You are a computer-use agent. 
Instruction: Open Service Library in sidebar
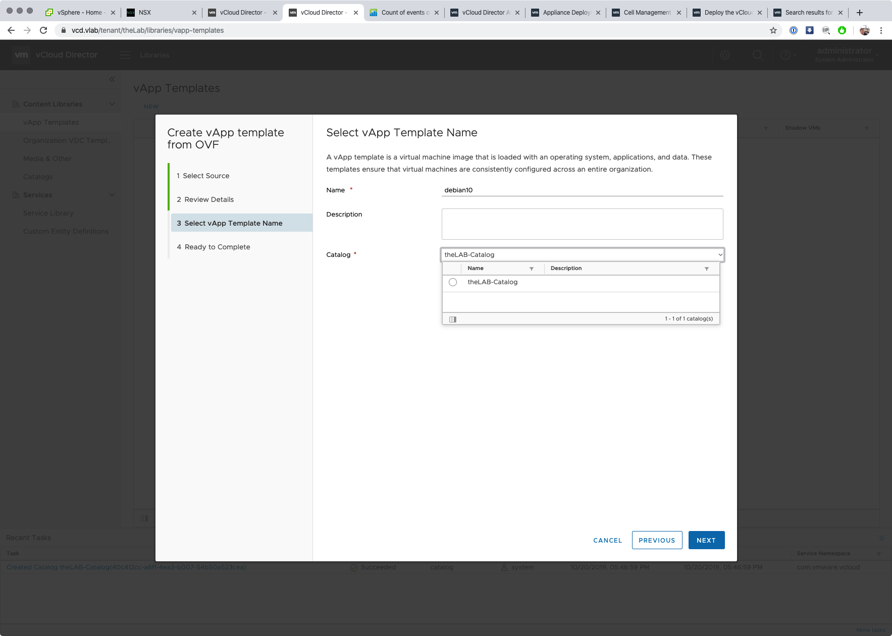48,213
